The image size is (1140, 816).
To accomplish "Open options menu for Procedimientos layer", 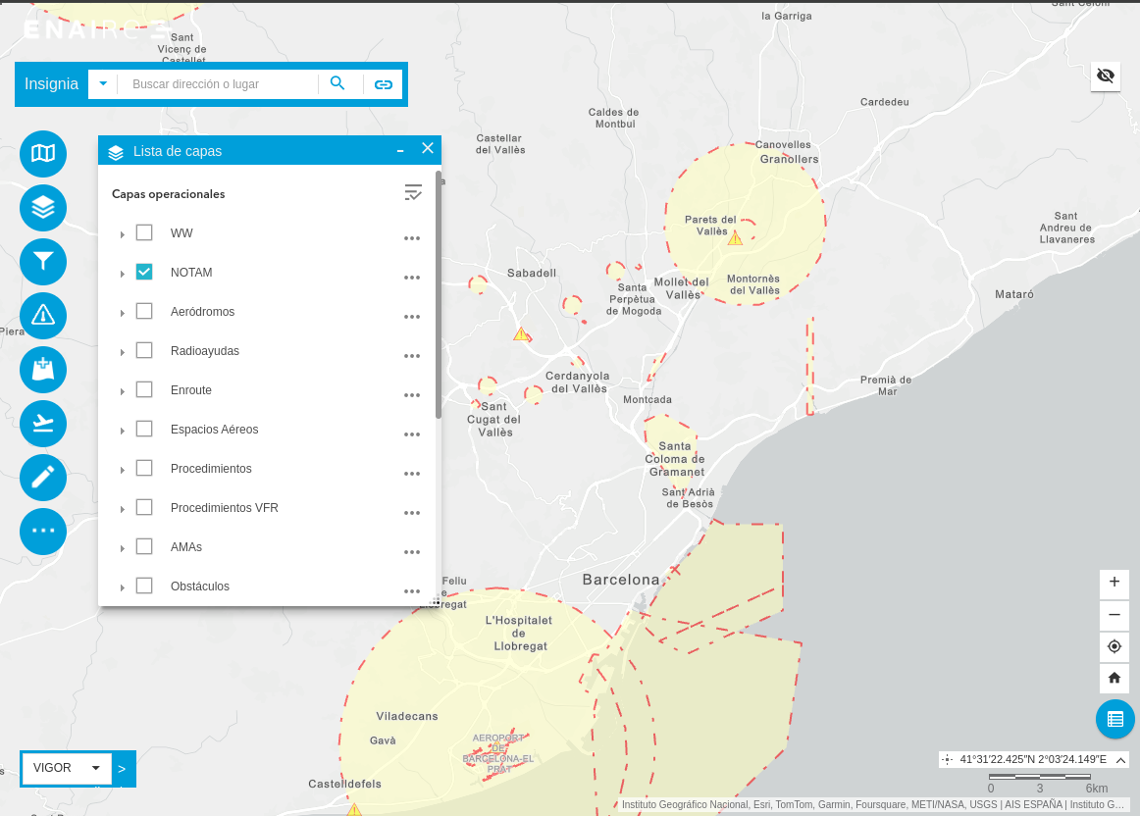I will click(412, 474).
